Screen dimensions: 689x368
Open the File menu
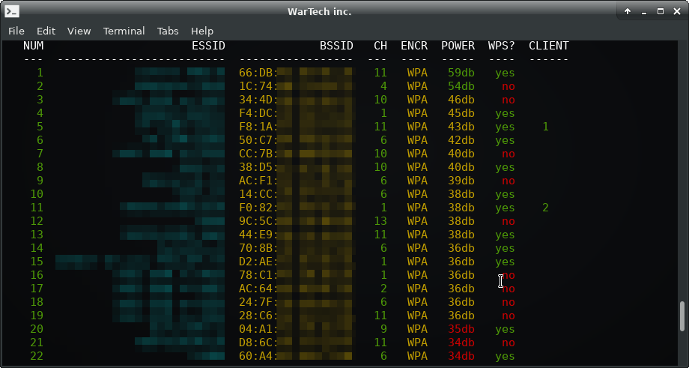pyautogui.click(x=16, y=31)
